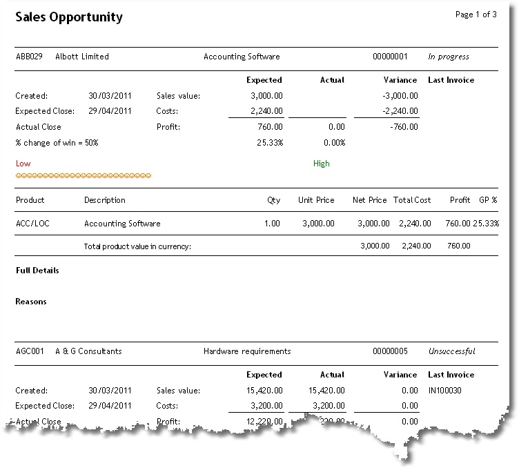Viewport: 519px width, 470px height.
Task: Click the A & G Consultants customer name
Action: (x=88, y=351)
